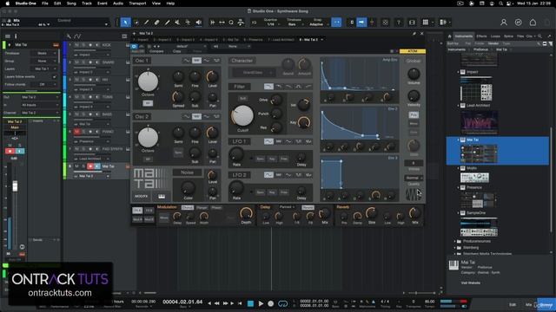Click the Mai Tai plugin power icon

click(x=134, y=46)
